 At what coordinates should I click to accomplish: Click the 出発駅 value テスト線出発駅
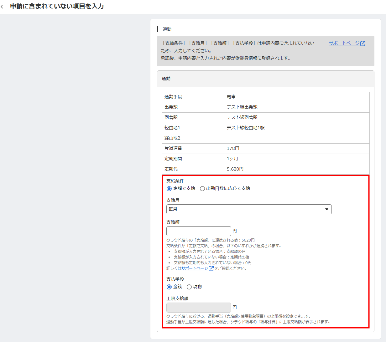242,107
